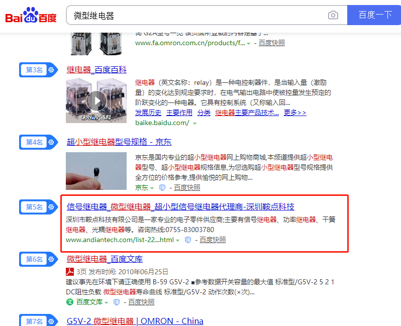Click the www.andiantech.com/list-22 URL
Screen dimensions: 401x326
[120, 240]
